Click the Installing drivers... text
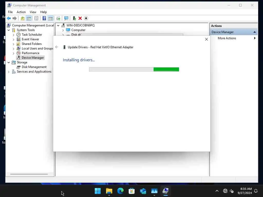The image size is (263, 197). pyautogui.click(x=79, y=60)
